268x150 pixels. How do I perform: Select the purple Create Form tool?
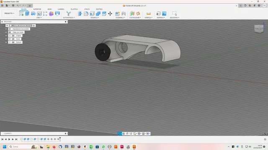(x=51, y=14)
